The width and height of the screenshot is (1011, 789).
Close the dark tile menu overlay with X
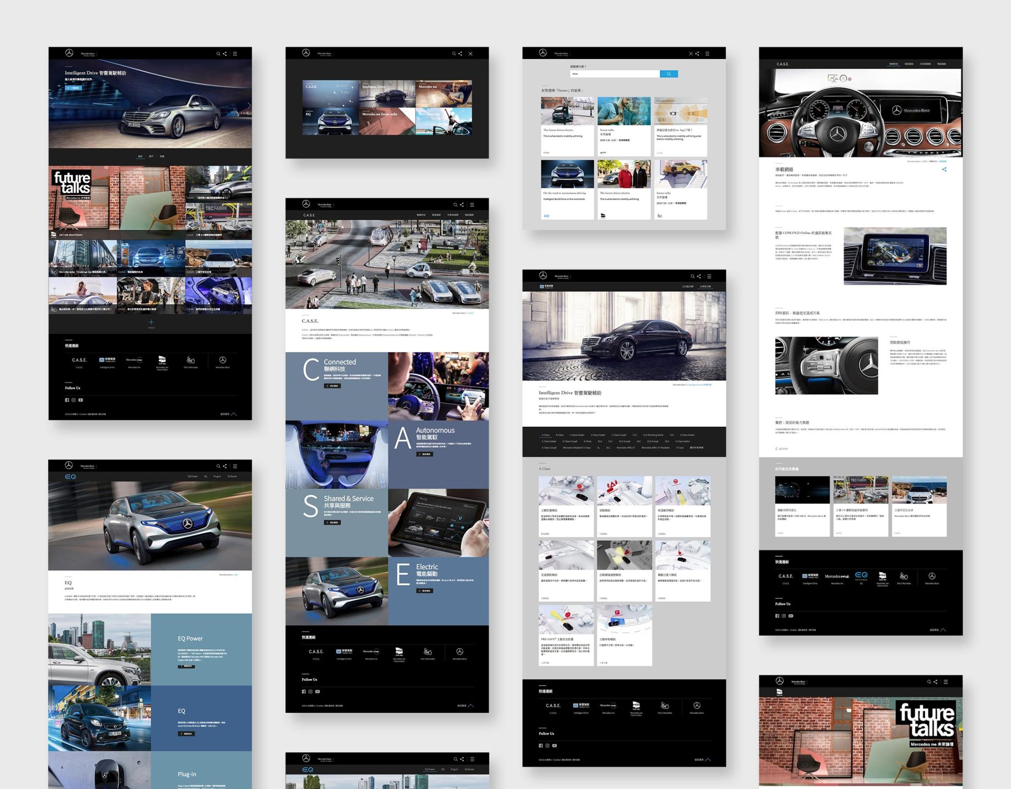coord(470,54)
